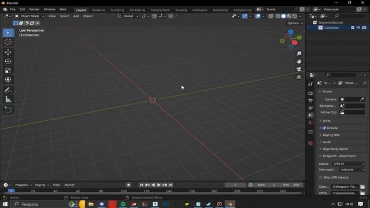Open Render menu
The width and height of the screenshot is (370, 208).
pos(35,9)
